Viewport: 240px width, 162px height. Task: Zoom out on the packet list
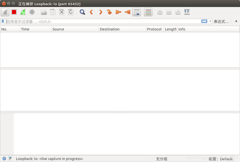click(x=169, y=12)
